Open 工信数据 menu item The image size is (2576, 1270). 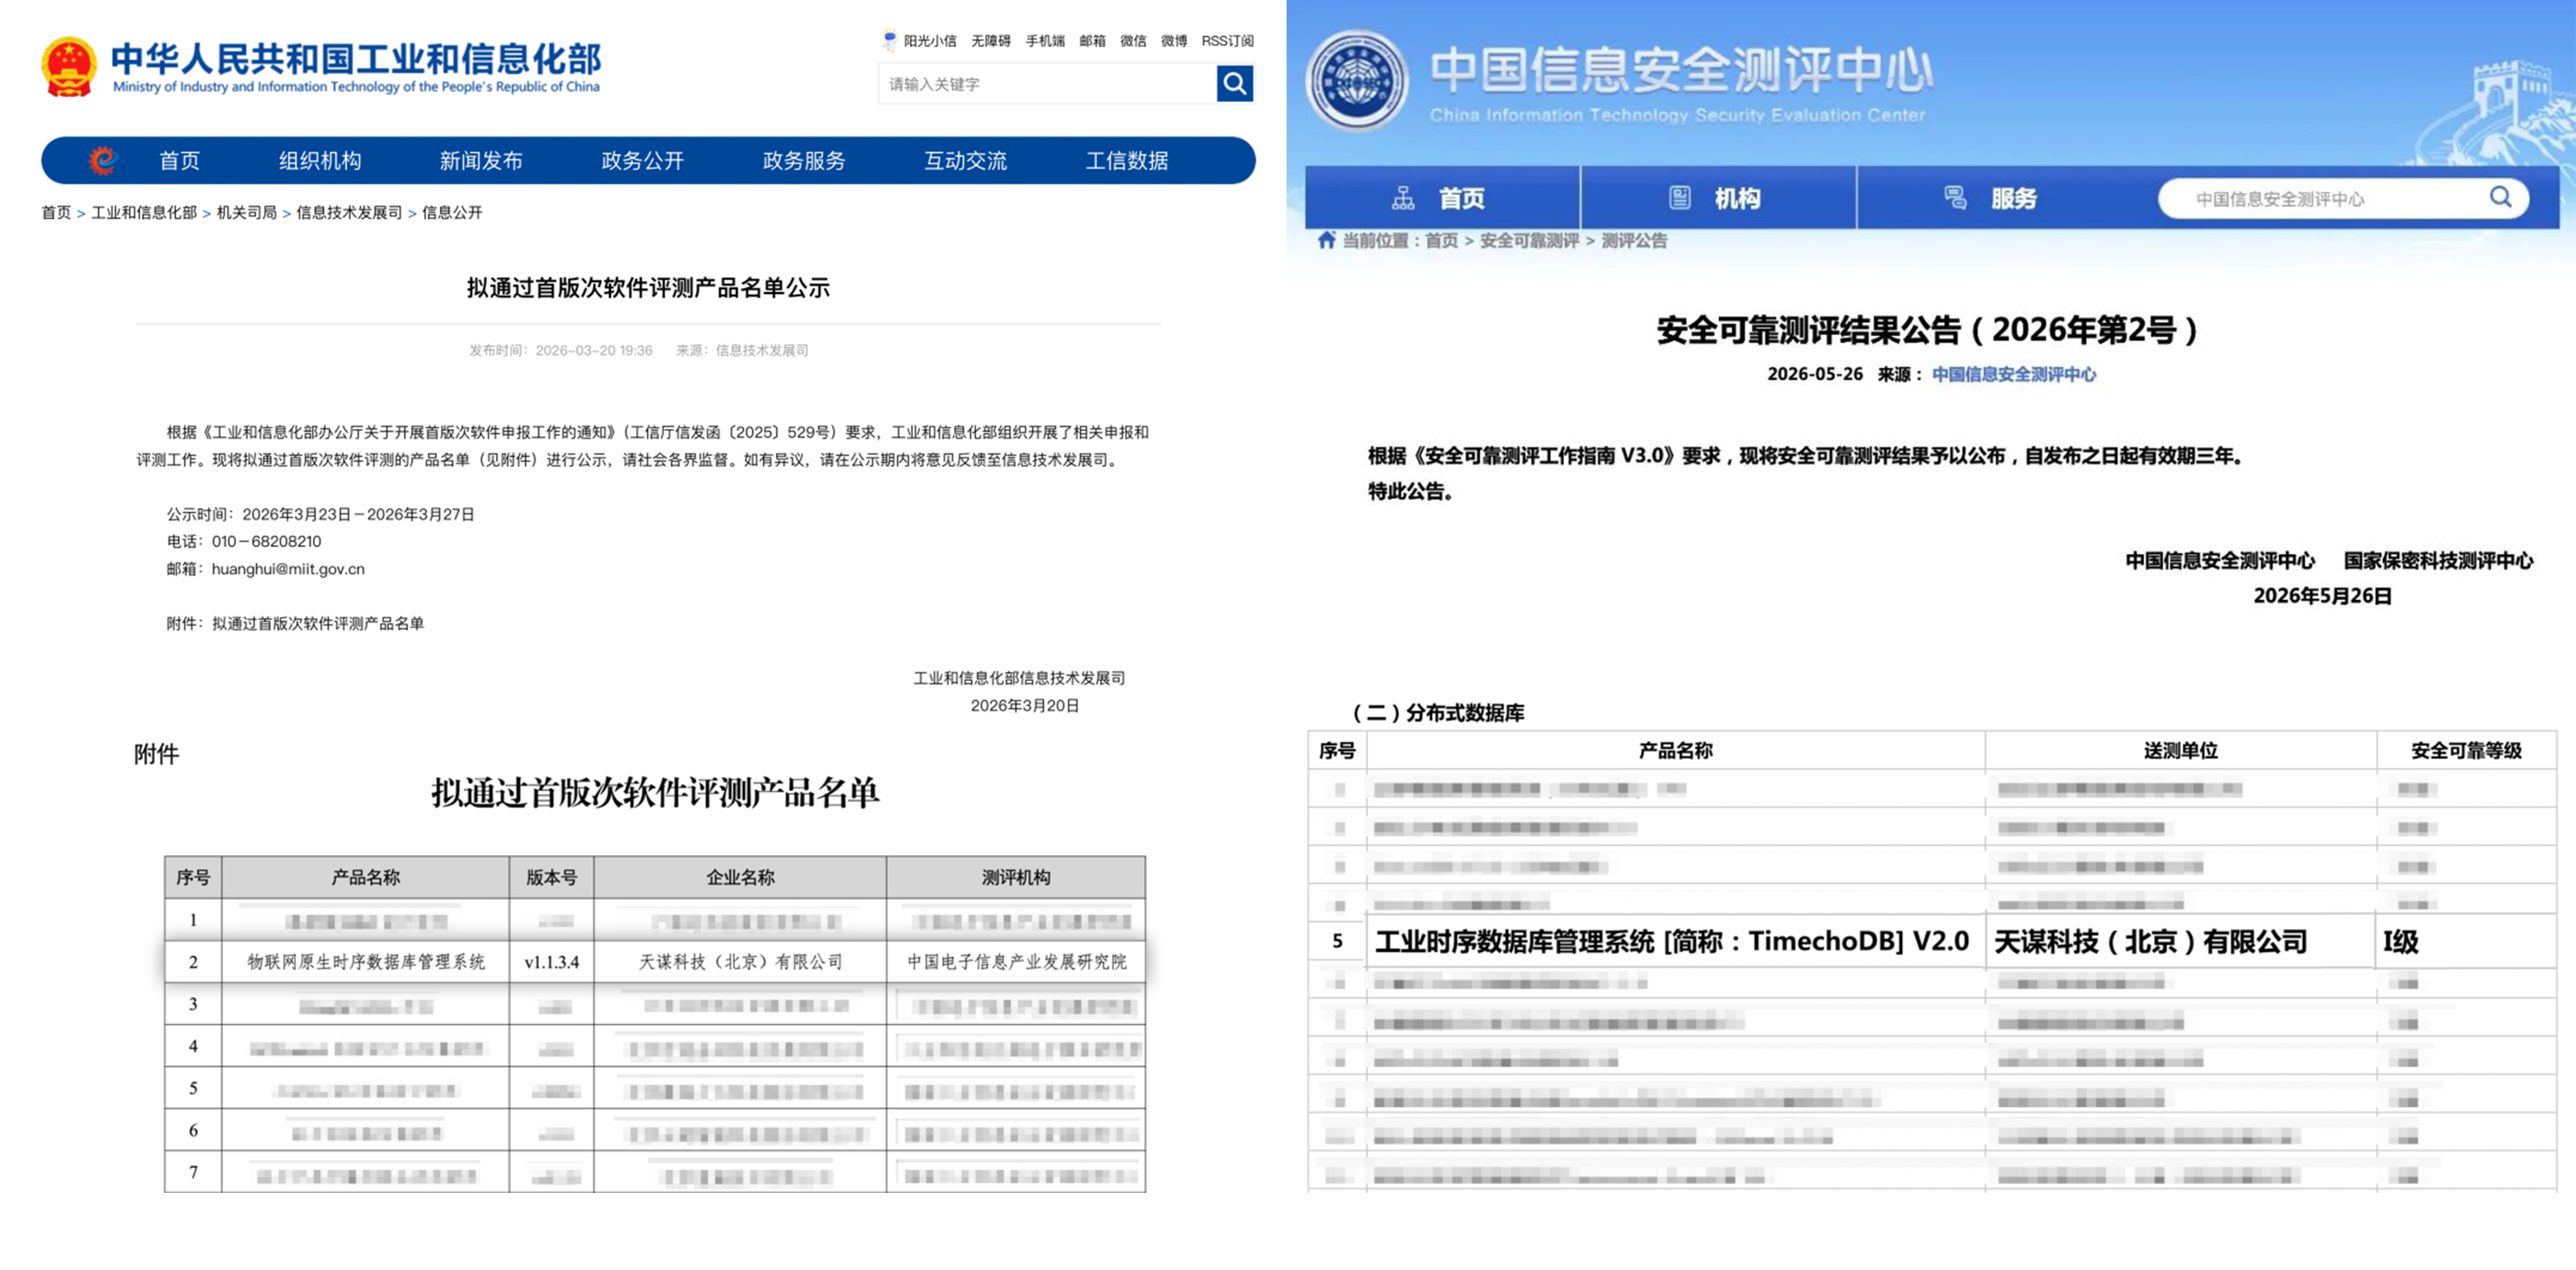pyautogui.click(x=1127, y=160)
